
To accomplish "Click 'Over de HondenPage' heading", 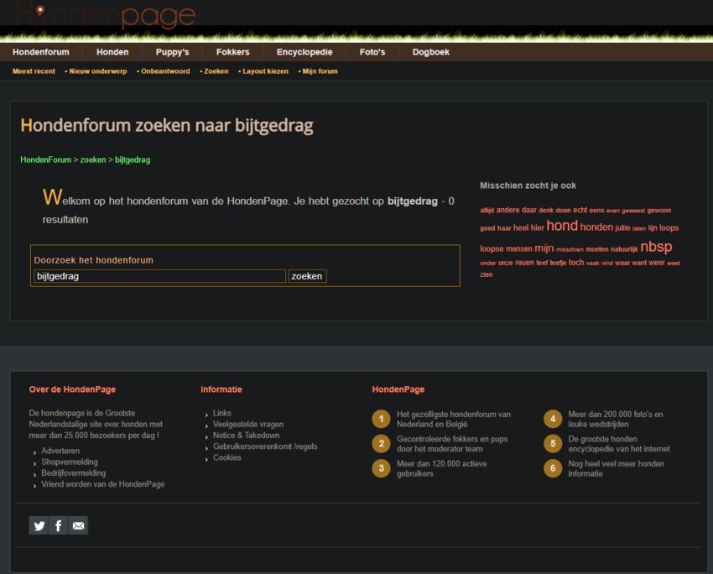I will click(72, 389).
